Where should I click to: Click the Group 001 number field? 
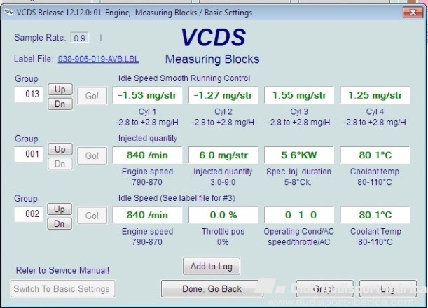[x=28, y=155]
